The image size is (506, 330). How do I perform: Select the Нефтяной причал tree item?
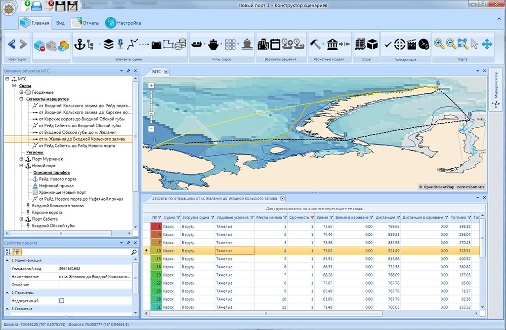[x=56, y=185]
